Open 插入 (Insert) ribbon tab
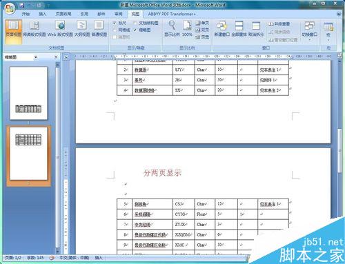345x264 pixels. (42, 14)
